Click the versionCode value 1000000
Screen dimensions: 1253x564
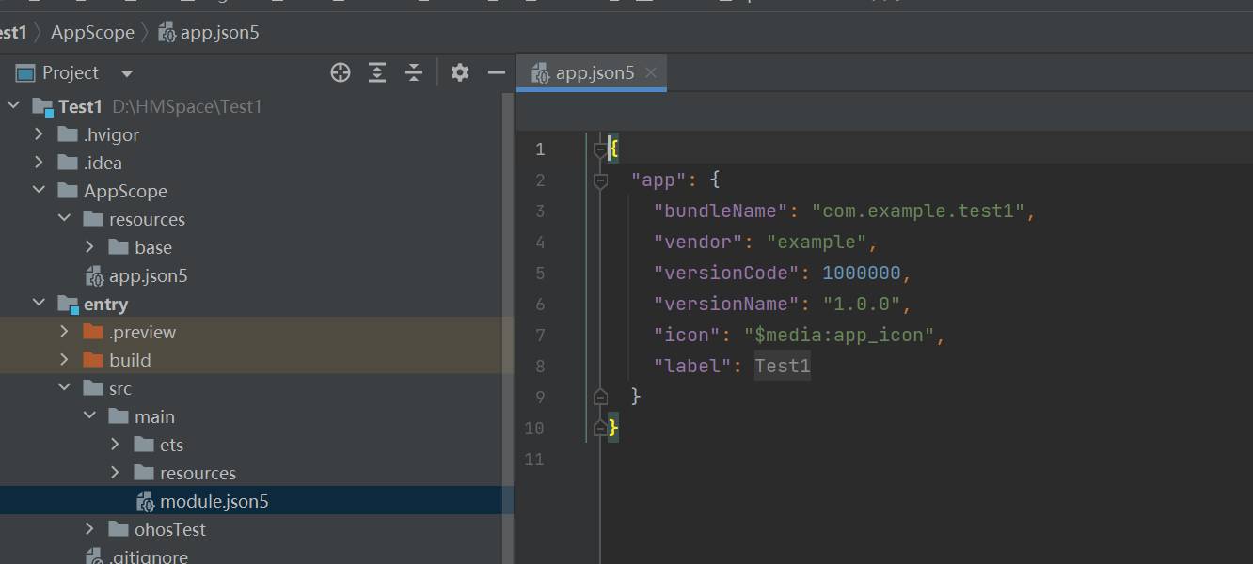(x=862, y=273)
